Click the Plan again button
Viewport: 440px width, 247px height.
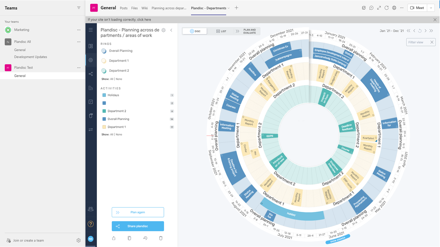pyautogui.click(x=138, y=212)
